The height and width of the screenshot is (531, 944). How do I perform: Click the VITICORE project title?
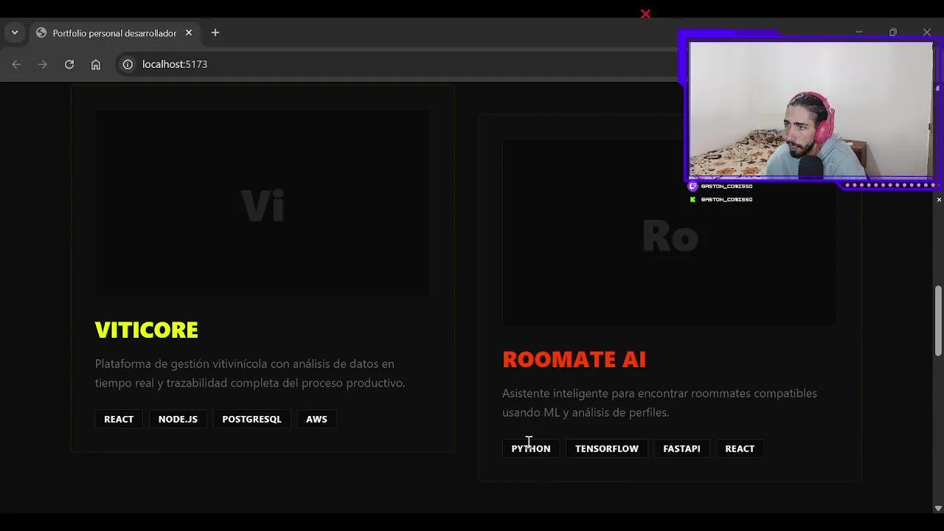[147, 330]
